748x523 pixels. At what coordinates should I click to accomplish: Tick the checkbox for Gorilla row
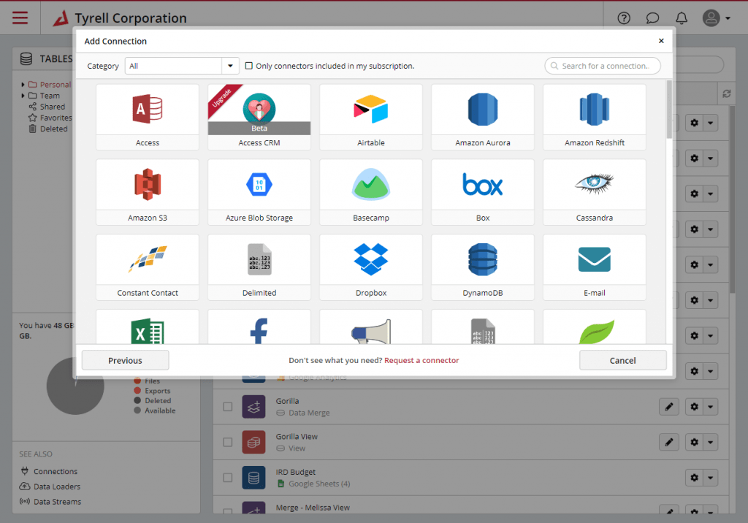click(x=228, y=407)
